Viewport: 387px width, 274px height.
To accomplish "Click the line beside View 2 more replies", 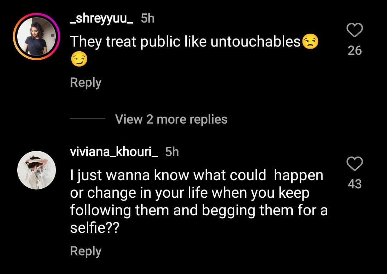I will pos(87,119).
